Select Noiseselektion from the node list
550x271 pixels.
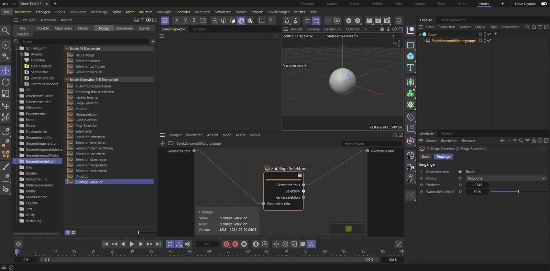[x=86, y=114]
